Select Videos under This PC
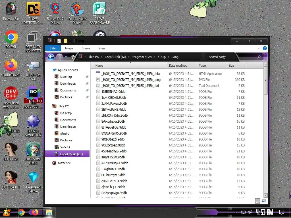Viewport: 291px width, 218px height. point(65,147)
